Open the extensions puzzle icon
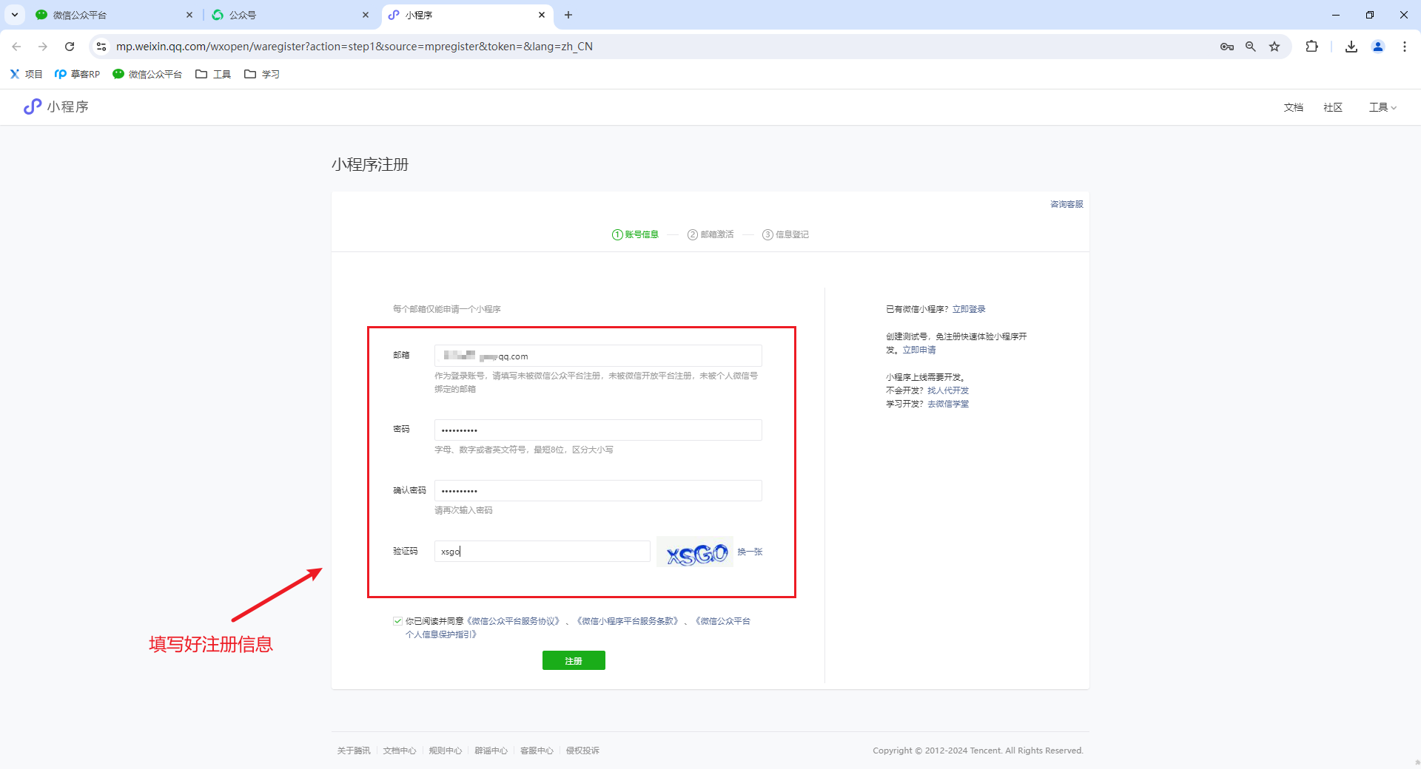The image size is (1421, 769). pos(1312,47)
